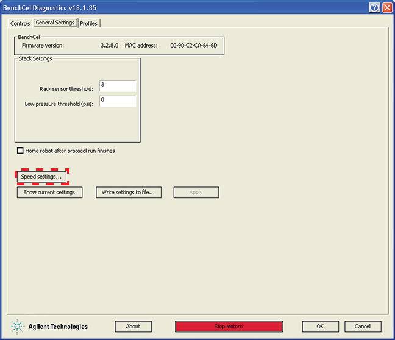Click the firmware version number 3.2.8.0
The image size is (395, 340).
(110, 46)
